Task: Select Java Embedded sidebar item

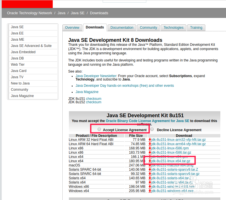Action: [33, 52]
